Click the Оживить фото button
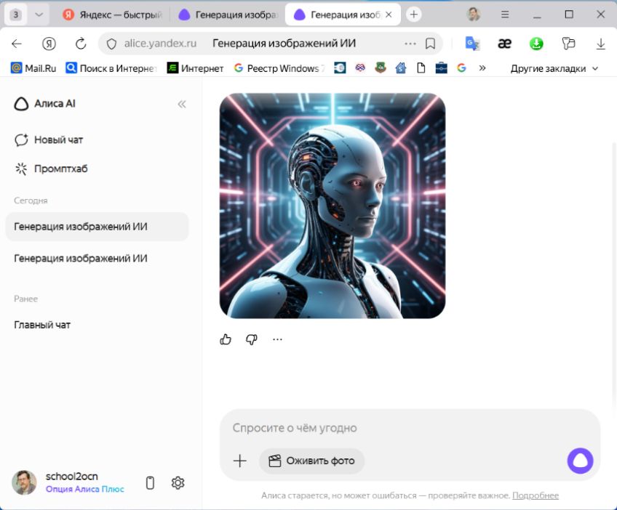Image resolution: width=617 pixels, height=510 pixels. 311,461
